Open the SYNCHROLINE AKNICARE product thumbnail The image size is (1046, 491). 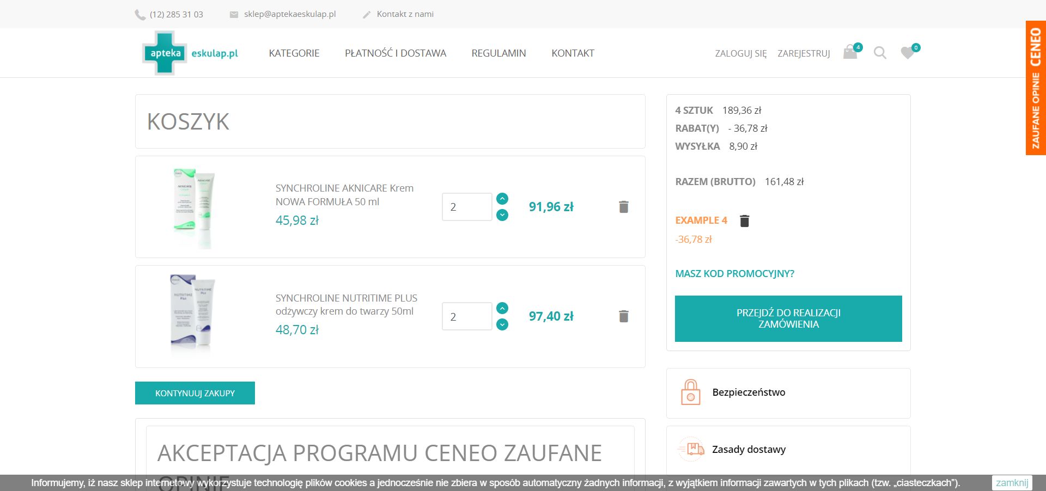click(194, 208)
